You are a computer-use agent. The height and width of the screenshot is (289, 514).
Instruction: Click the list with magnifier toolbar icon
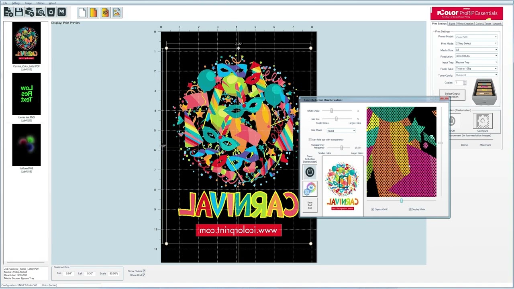click(x=40, y=12)
